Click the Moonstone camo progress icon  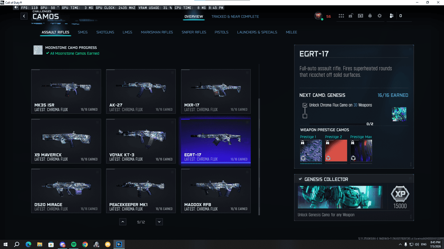(x=38, y=50)
